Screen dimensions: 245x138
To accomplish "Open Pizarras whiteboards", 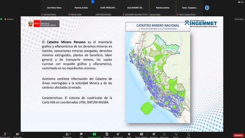I will point(176,135).
